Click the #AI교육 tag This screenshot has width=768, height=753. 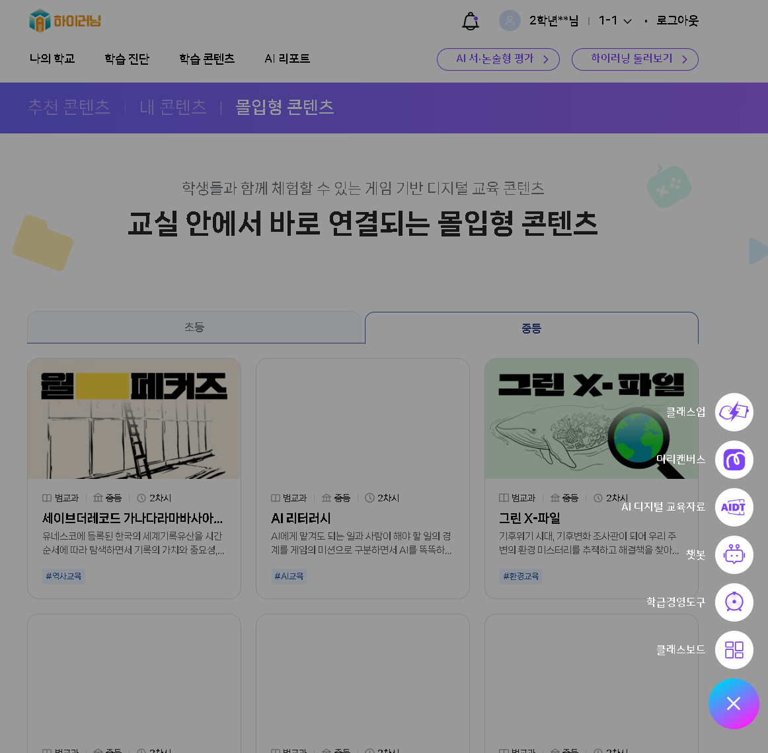coord(289,576)
